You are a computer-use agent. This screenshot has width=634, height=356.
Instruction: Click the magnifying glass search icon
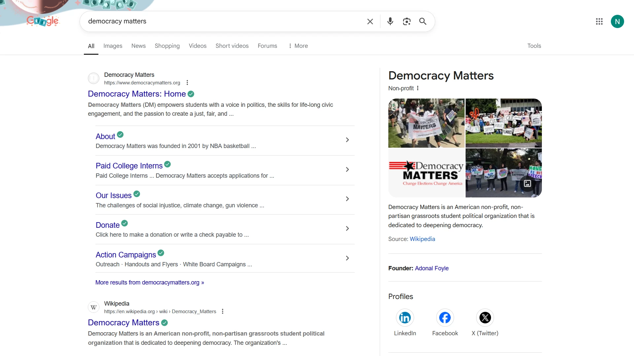point(423,21)
